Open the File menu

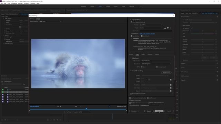coord(1,3)
